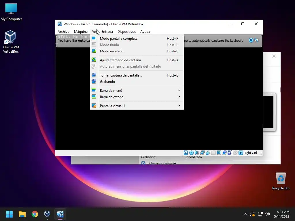Select the My Computer desktop icon
This screenshot has width=295, height=221.
click(x=11, y=12)
